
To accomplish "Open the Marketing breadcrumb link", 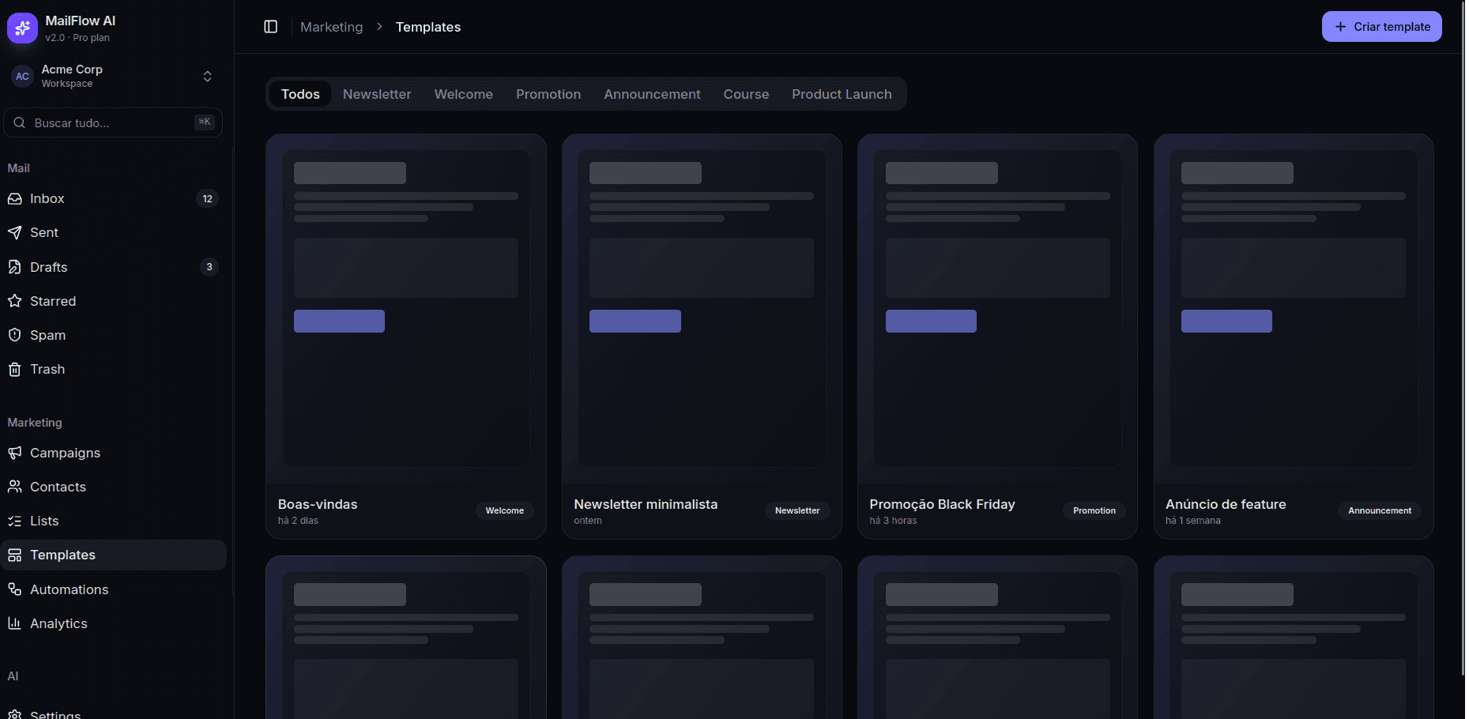I will pos(332,27).
